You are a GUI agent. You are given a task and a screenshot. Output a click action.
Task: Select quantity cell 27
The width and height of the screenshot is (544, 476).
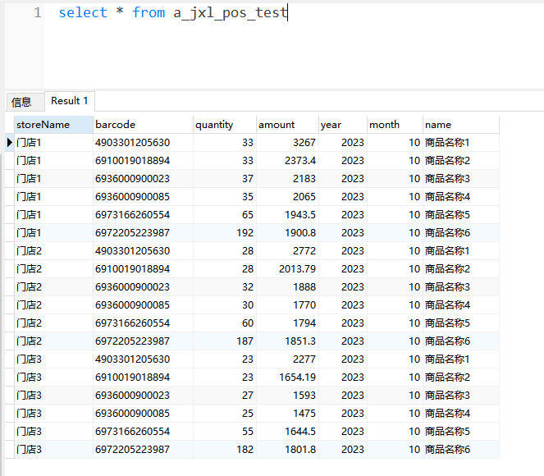pos(225,396)
